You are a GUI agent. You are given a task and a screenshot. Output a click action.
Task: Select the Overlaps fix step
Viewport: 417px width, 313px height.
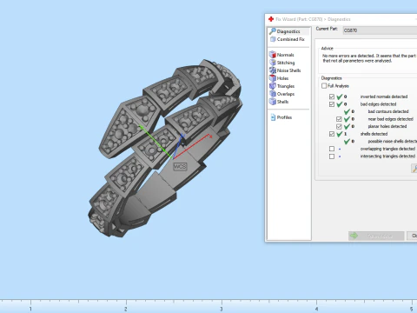click(281, 94)
